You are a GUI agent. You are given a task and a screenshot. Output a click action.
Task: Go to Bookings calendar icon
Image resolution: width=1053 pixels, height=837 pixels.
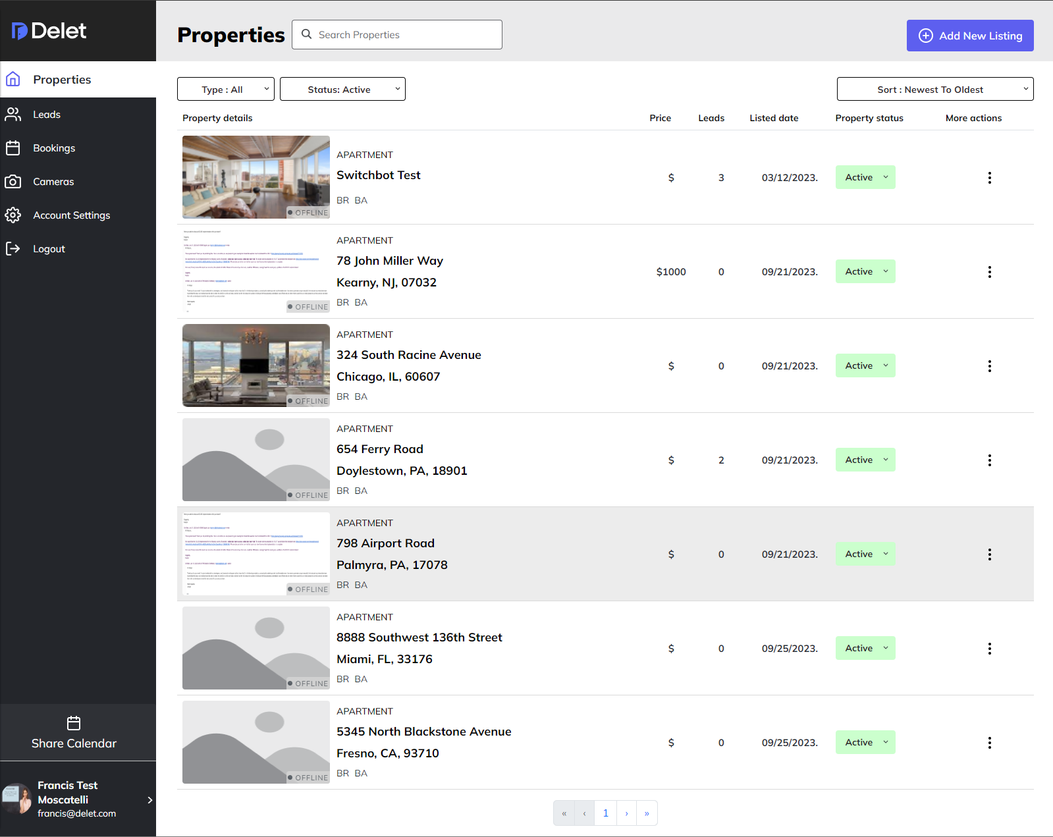pyautogui.click(x=13, y=148)
